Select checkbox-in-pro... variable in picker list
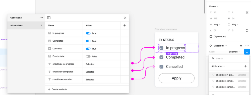This screenshot has width=251, height=95. point(229,75)
